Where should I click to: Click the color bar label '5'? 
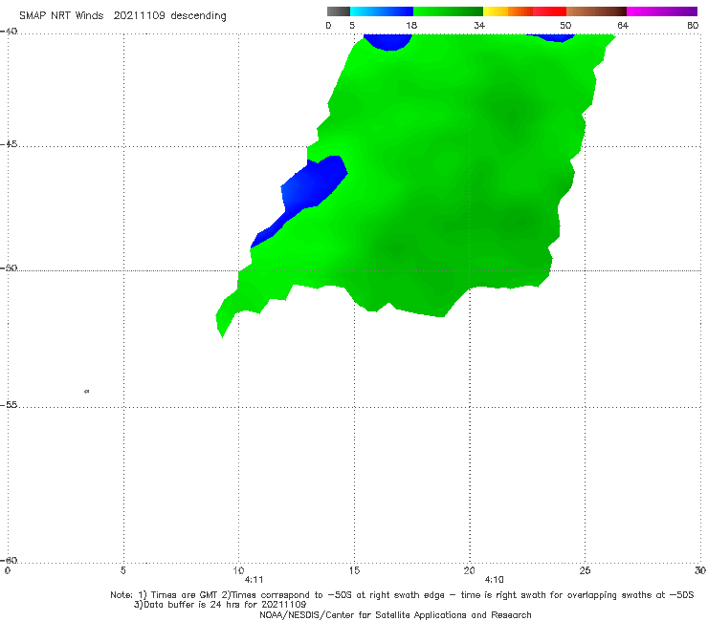[352, 25]
